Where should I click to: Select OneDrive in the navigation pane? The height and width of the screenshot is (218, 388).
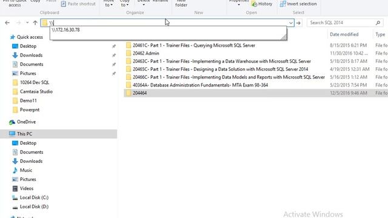pos(26,122)
